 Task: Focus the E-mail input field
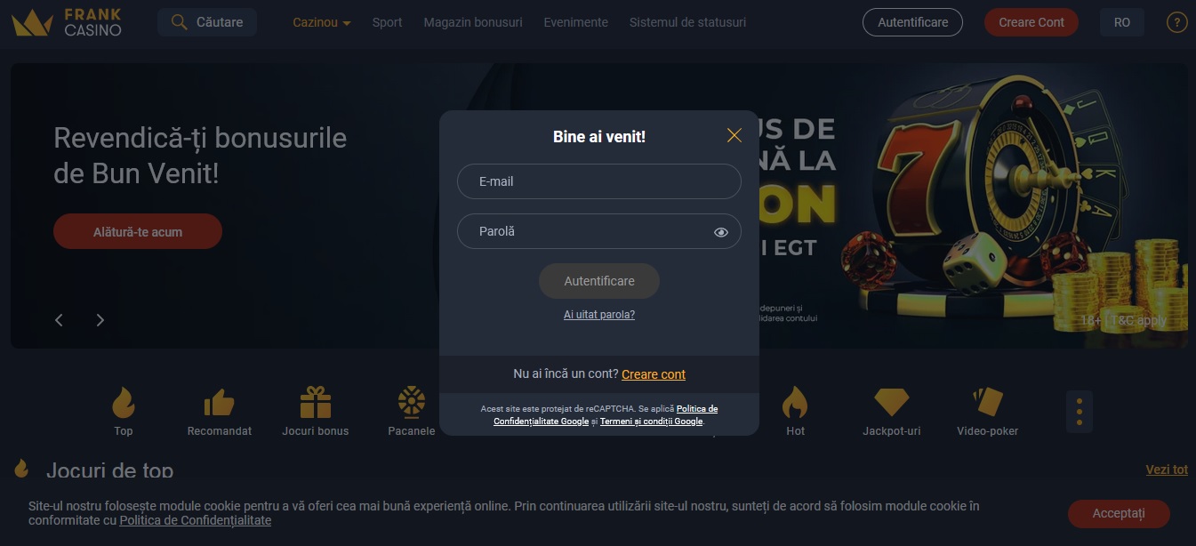[599, 181]
